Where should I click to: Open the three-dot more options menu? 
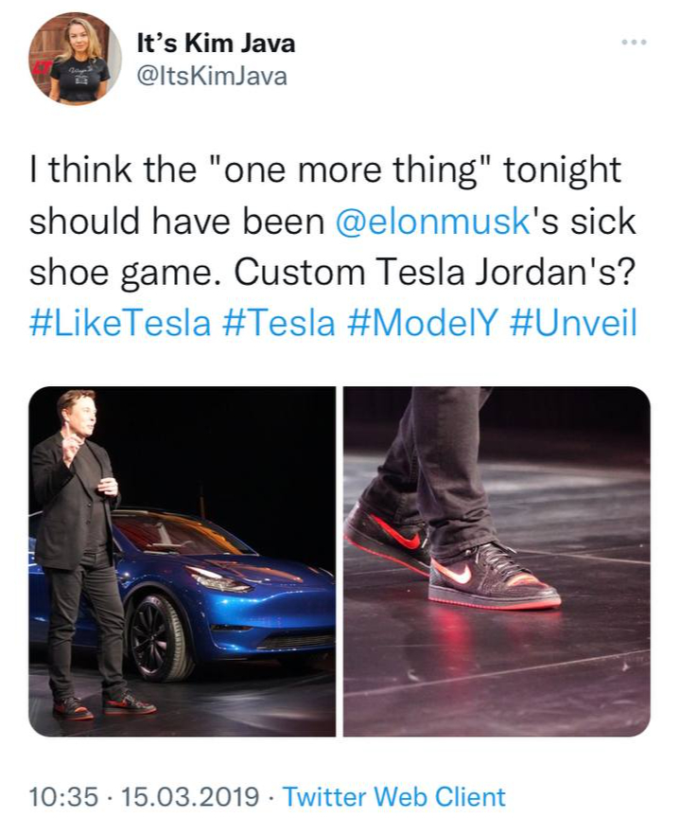(x=635, y=42)
